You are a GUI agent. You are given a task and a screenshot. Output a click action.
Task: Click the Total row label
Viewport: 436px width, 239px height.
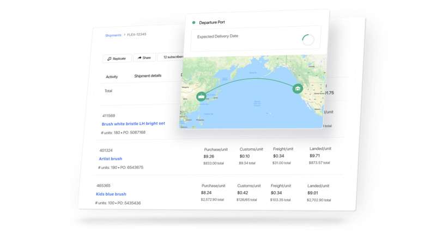(x=108, y=91)
